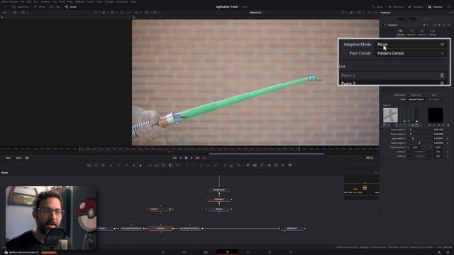Open the Fusion menu
The image size is (454, 255).
(x=90, y=1)
